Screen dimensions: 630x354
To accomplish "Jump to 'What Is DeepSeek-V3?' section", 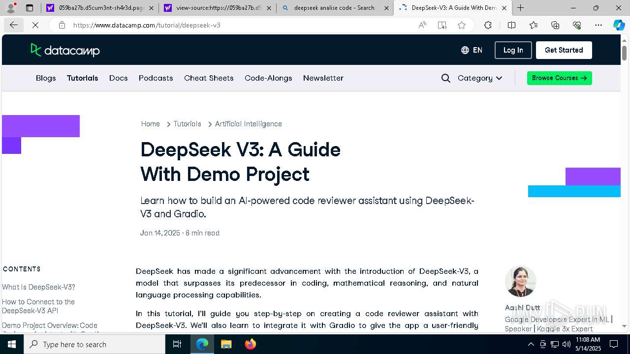I will tap(38, 287).
